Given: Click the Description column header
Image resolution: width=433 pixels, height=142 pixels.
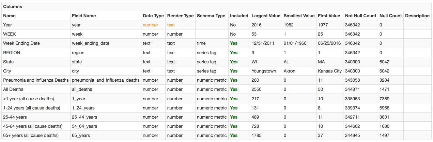Looking at the screenshot, I should [417, 16].
